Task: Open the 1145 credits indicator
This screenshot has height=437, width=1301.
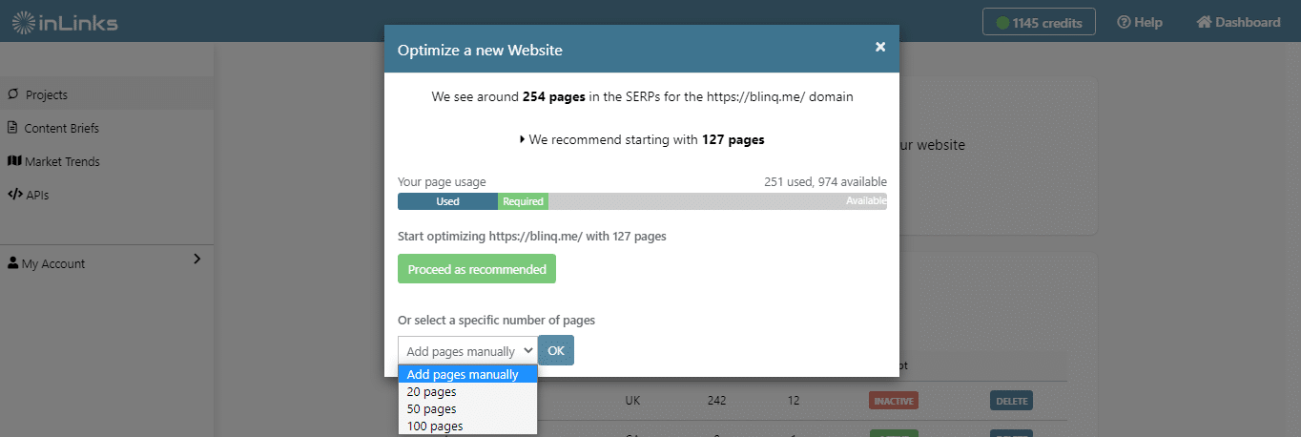Action: pyautogui.click(x=1039, y=22)
